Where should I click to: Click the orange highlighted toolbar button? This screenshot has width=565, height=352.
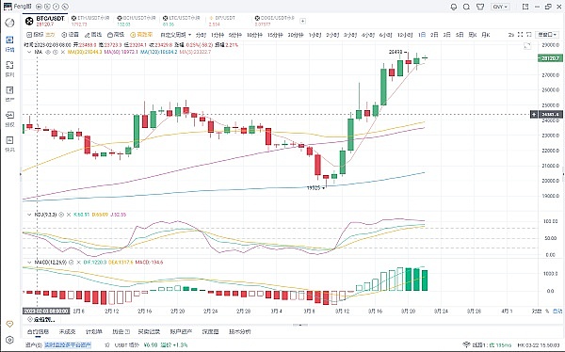coord(141,35)
